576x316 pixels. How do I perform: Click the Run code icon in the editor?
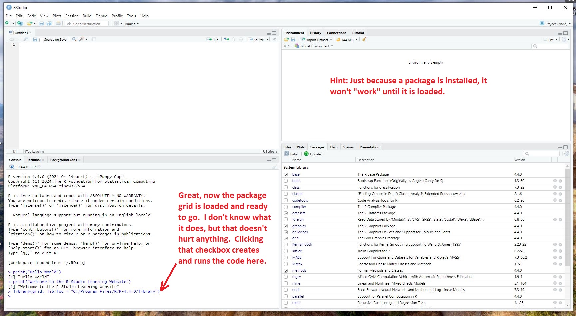click(212, 40)
